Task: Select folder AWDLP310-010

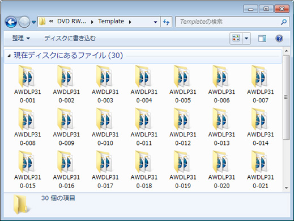Action: click(105, 127)
